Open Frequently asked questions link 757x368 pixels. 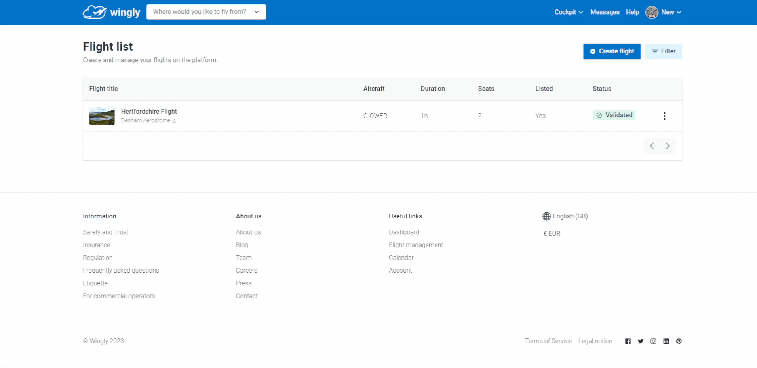[x=121, y=270]
